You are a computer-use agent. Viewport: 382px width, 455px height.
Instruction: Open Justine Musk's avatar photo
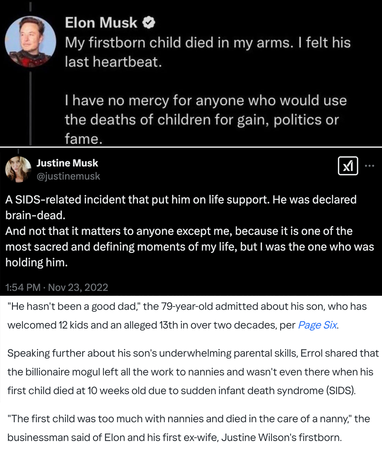click(x=18, y=169)
